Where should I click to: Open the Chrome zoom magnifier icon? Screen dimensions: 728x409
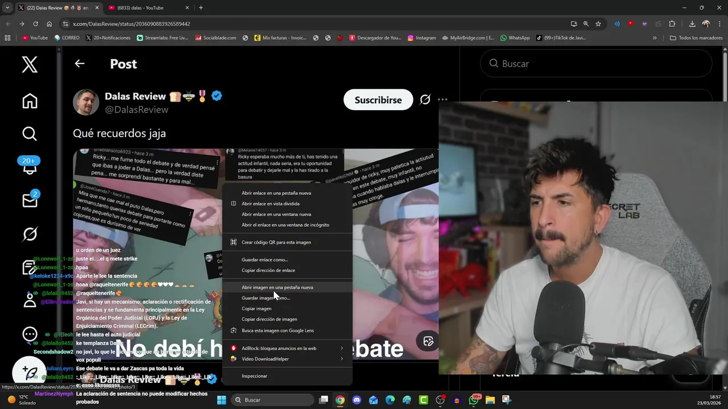(x=586, y=24)
